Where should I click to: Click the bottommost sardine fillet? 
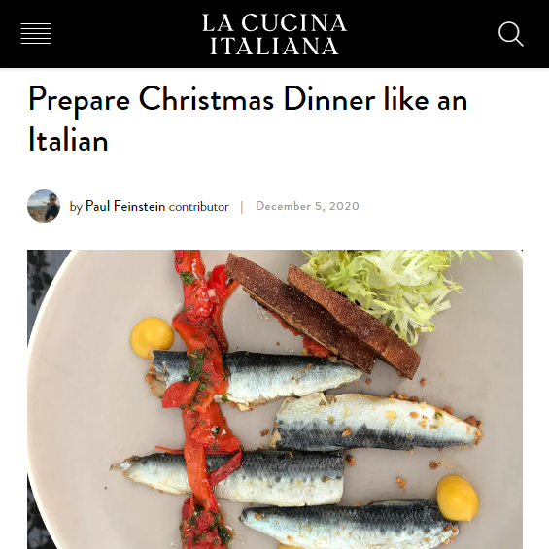click(347, 524)
